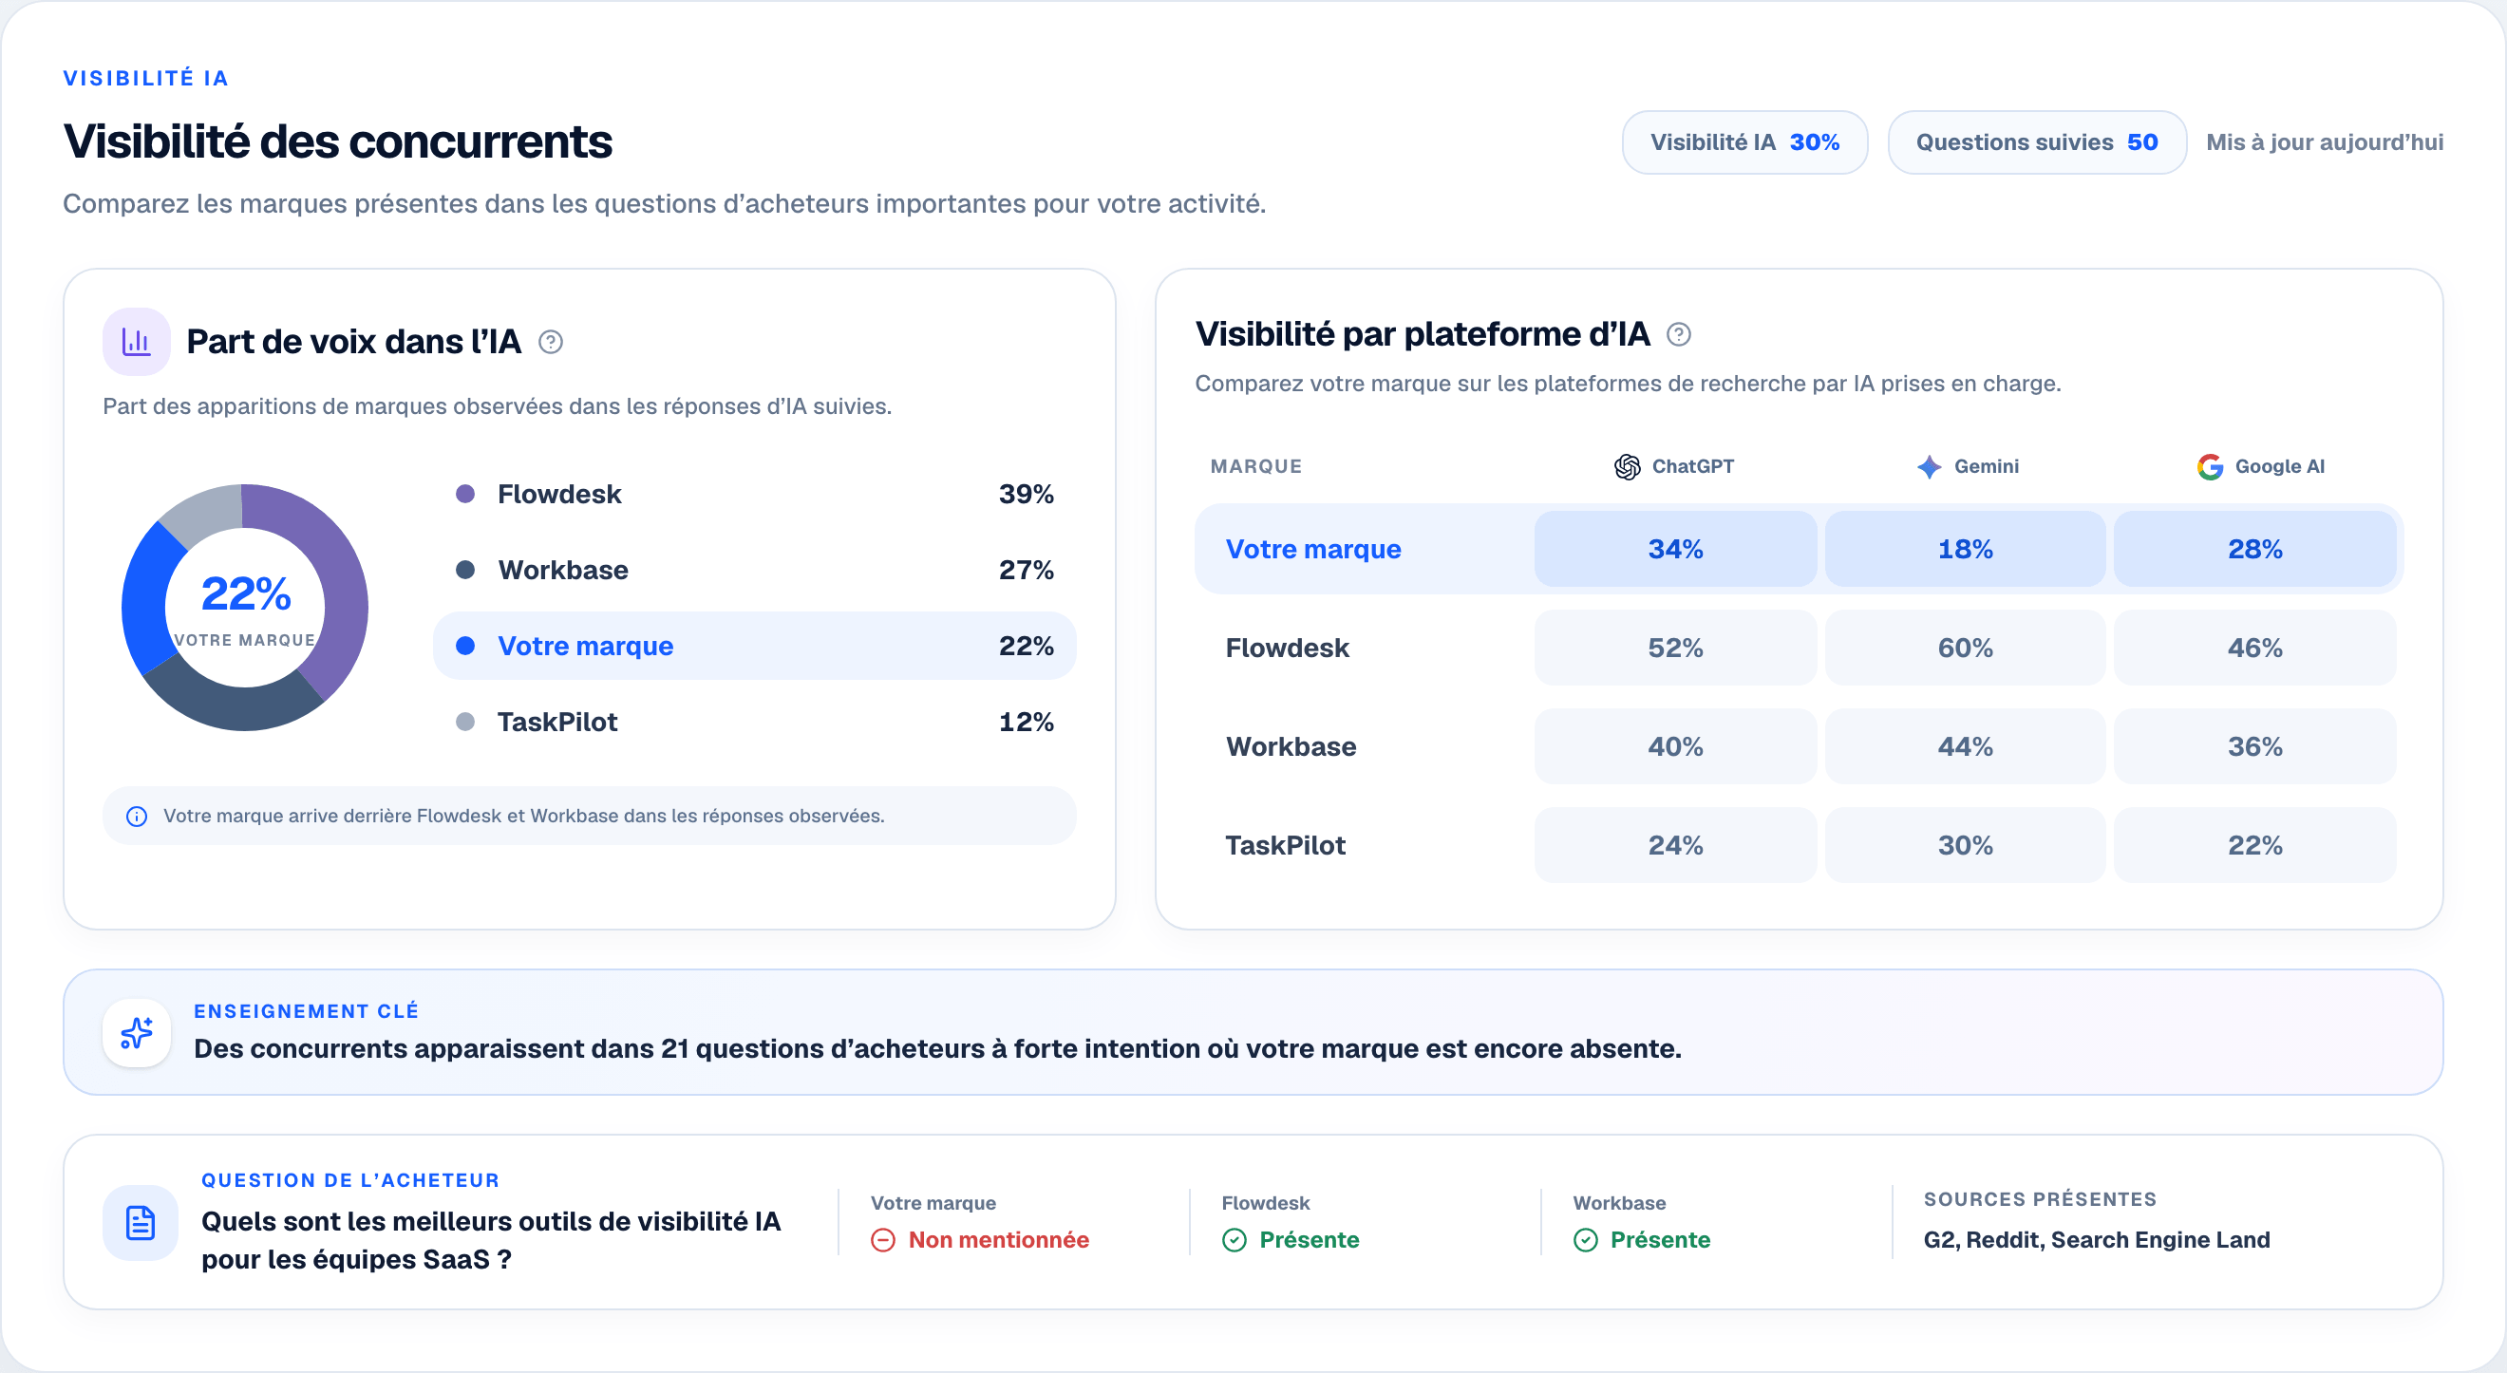Click Votre marque Google AI cell 28%
2507x1373 pixels.
(2255, 549)
